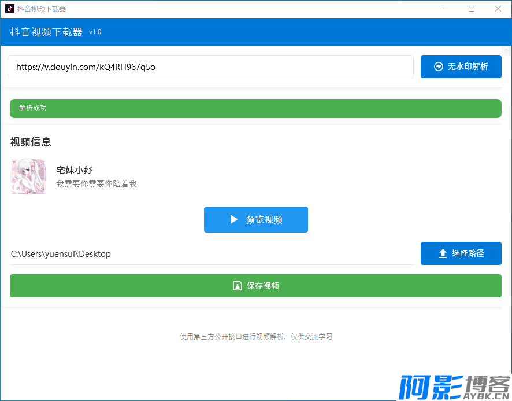The height and width of the screenshot is (401, 512).
Task: Preview the video with 预览视频 button
Action: [x=255, y=219]
